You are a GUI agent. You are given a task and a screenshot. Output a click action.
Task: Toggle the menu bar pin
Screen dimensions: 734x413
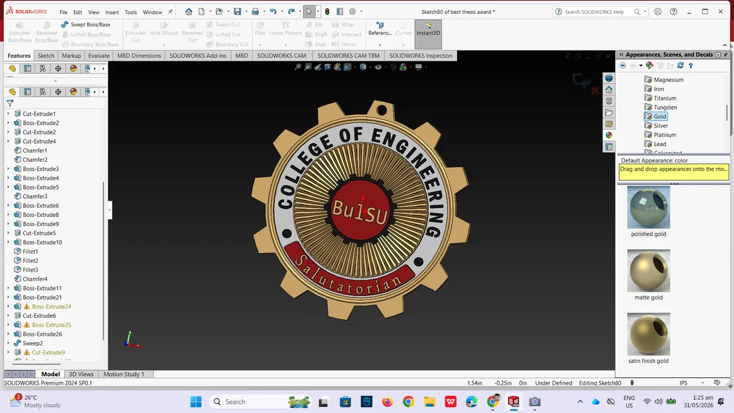170,12
